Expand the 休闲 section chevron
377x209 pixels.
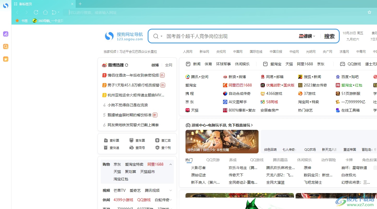(x=171, y=200)
